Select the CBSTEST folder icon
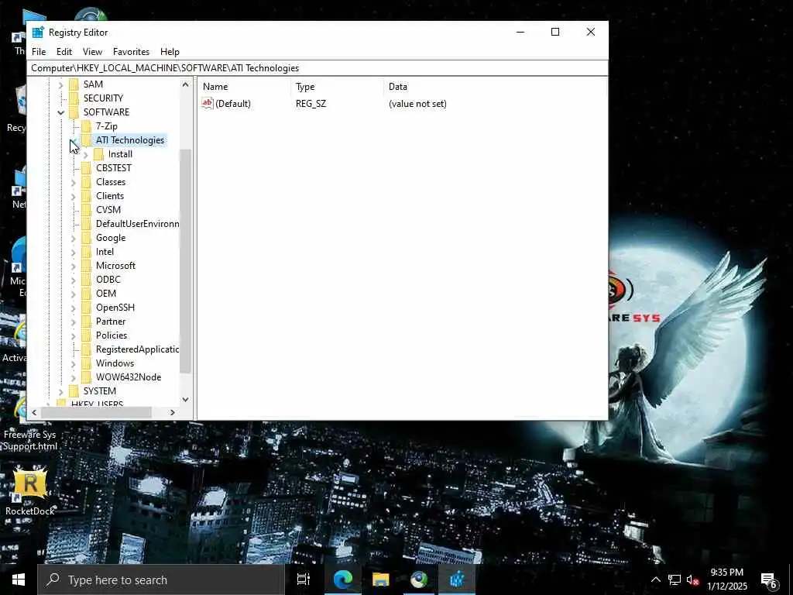Screen dimensions: 793x595 pyautogui.click(x=87, y=168)
